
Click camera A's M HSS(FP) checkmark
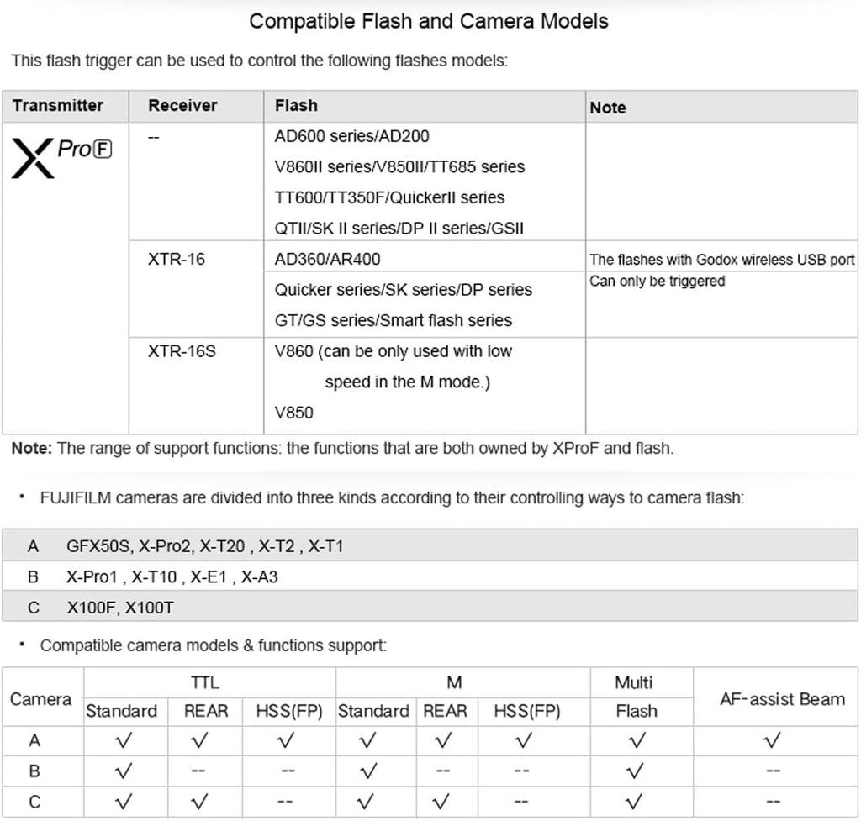tap(525, 740)
